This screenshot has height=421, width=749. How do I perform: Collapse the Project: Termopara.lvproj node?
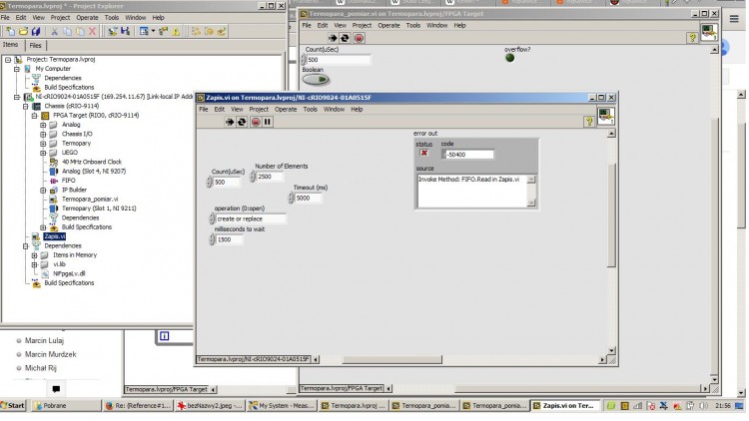[8, 60]
